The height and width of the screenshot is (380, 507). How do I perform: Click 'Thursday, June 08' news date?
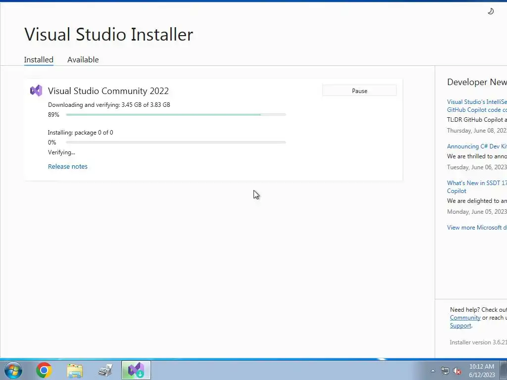(477, 131)
